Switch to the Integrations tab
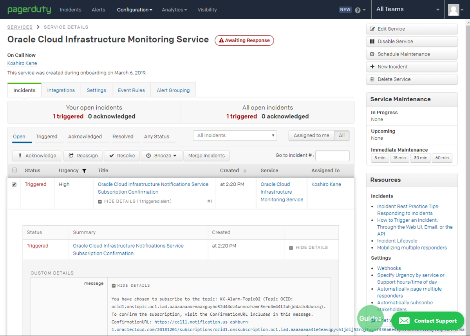 pos(61,90)
